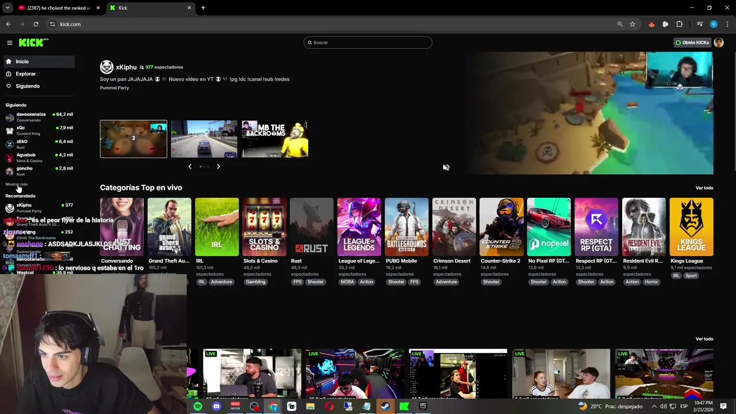This screenshot has width=736, height=414.
Task: Open xKiphu featured channel name
Action: click(x=126, y=67)
